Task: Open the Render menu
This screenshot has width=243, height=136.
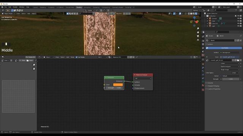Action: 15,7
